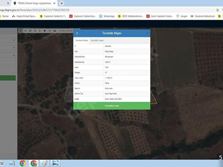223x167 pixels.
Task: Click the Kavakyeri Mahalle/Köy value
Action: tap(109, 57)
